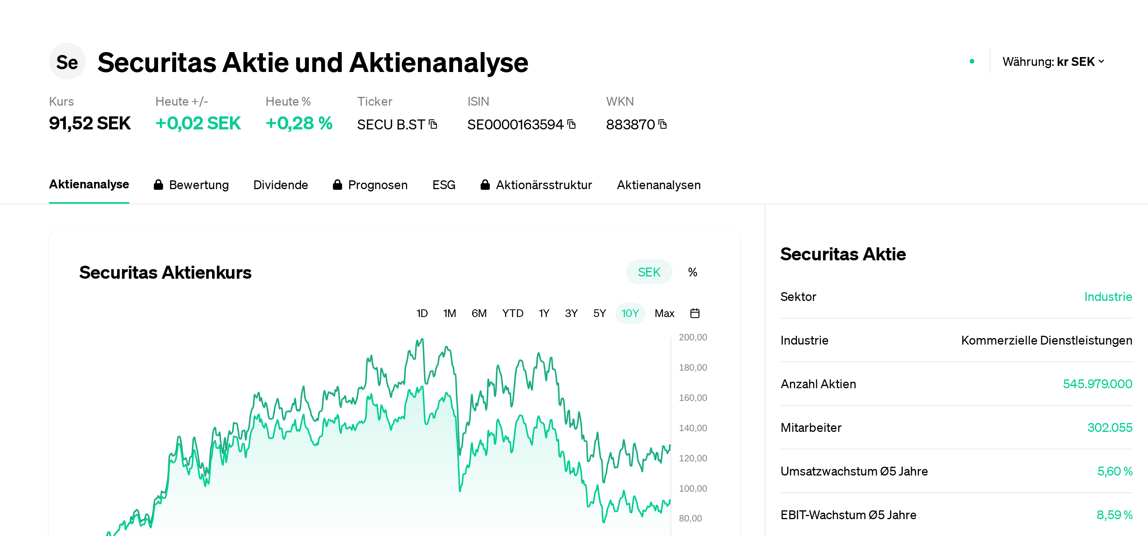
Task: Switch chart to percent display
Action: click(693, 272)
